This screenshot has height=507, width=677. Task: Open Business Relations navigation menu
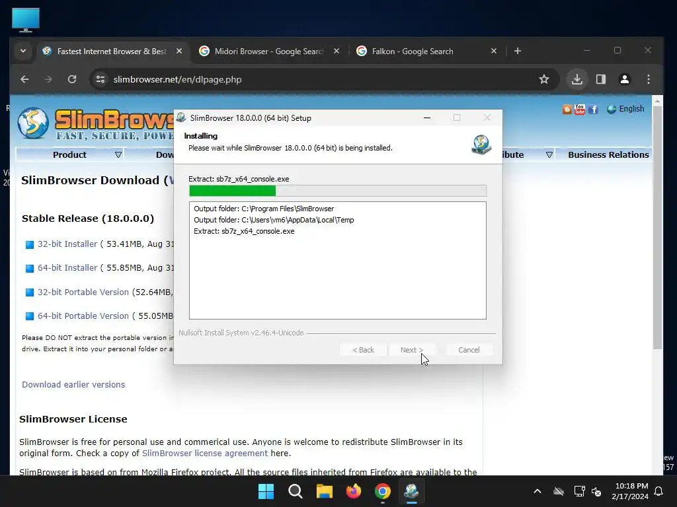pyautogui.click(x=608, y=154)
